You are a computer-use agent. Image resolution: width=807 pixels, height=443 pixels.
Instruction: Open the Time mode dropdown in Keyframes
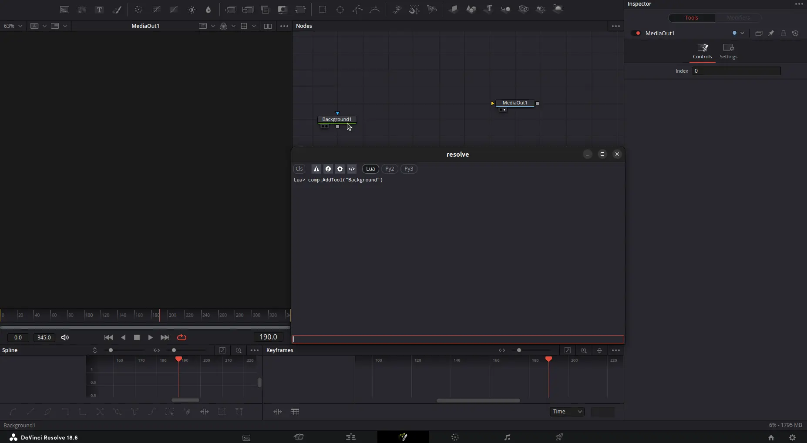click(x=567, y=412)
